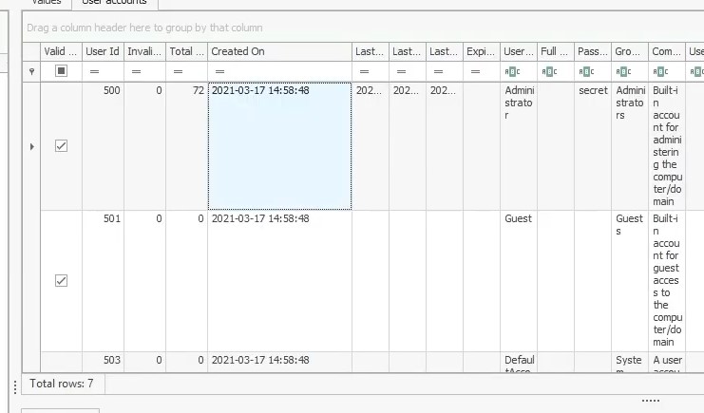Uncheck the Valid checkbox for Guest user 501
This screenshot has width=704, height=413.
tap(62, 281)
